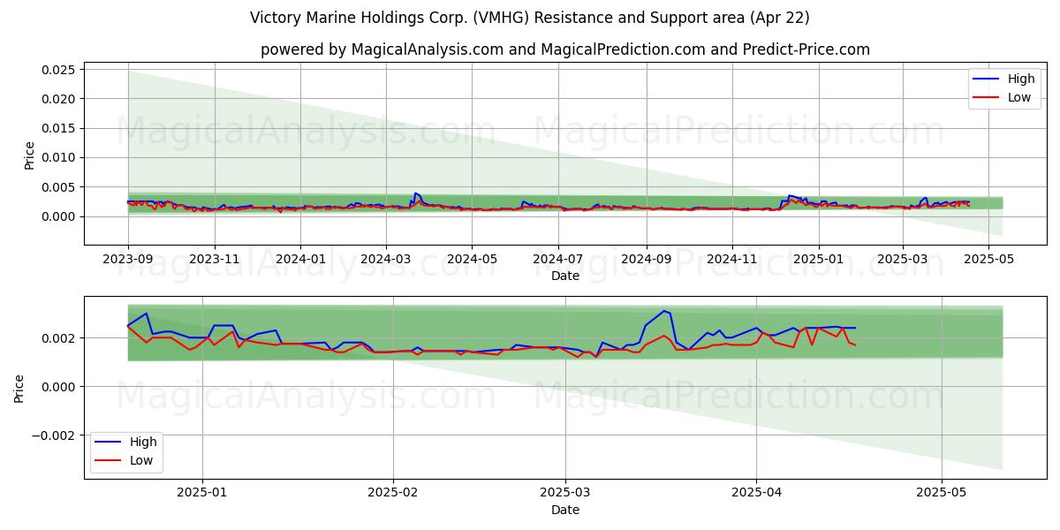Click the bottom chart Price axis label
The height and width of the screenshot is (530, 1060).
[x=19, y=388]
